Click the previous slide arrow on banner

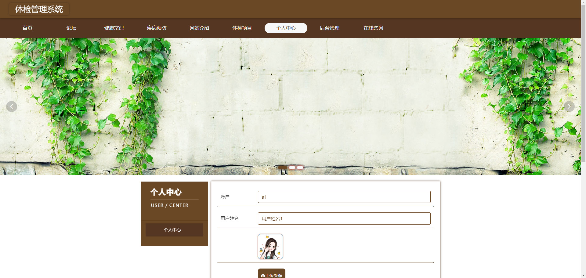click(12, 107)
